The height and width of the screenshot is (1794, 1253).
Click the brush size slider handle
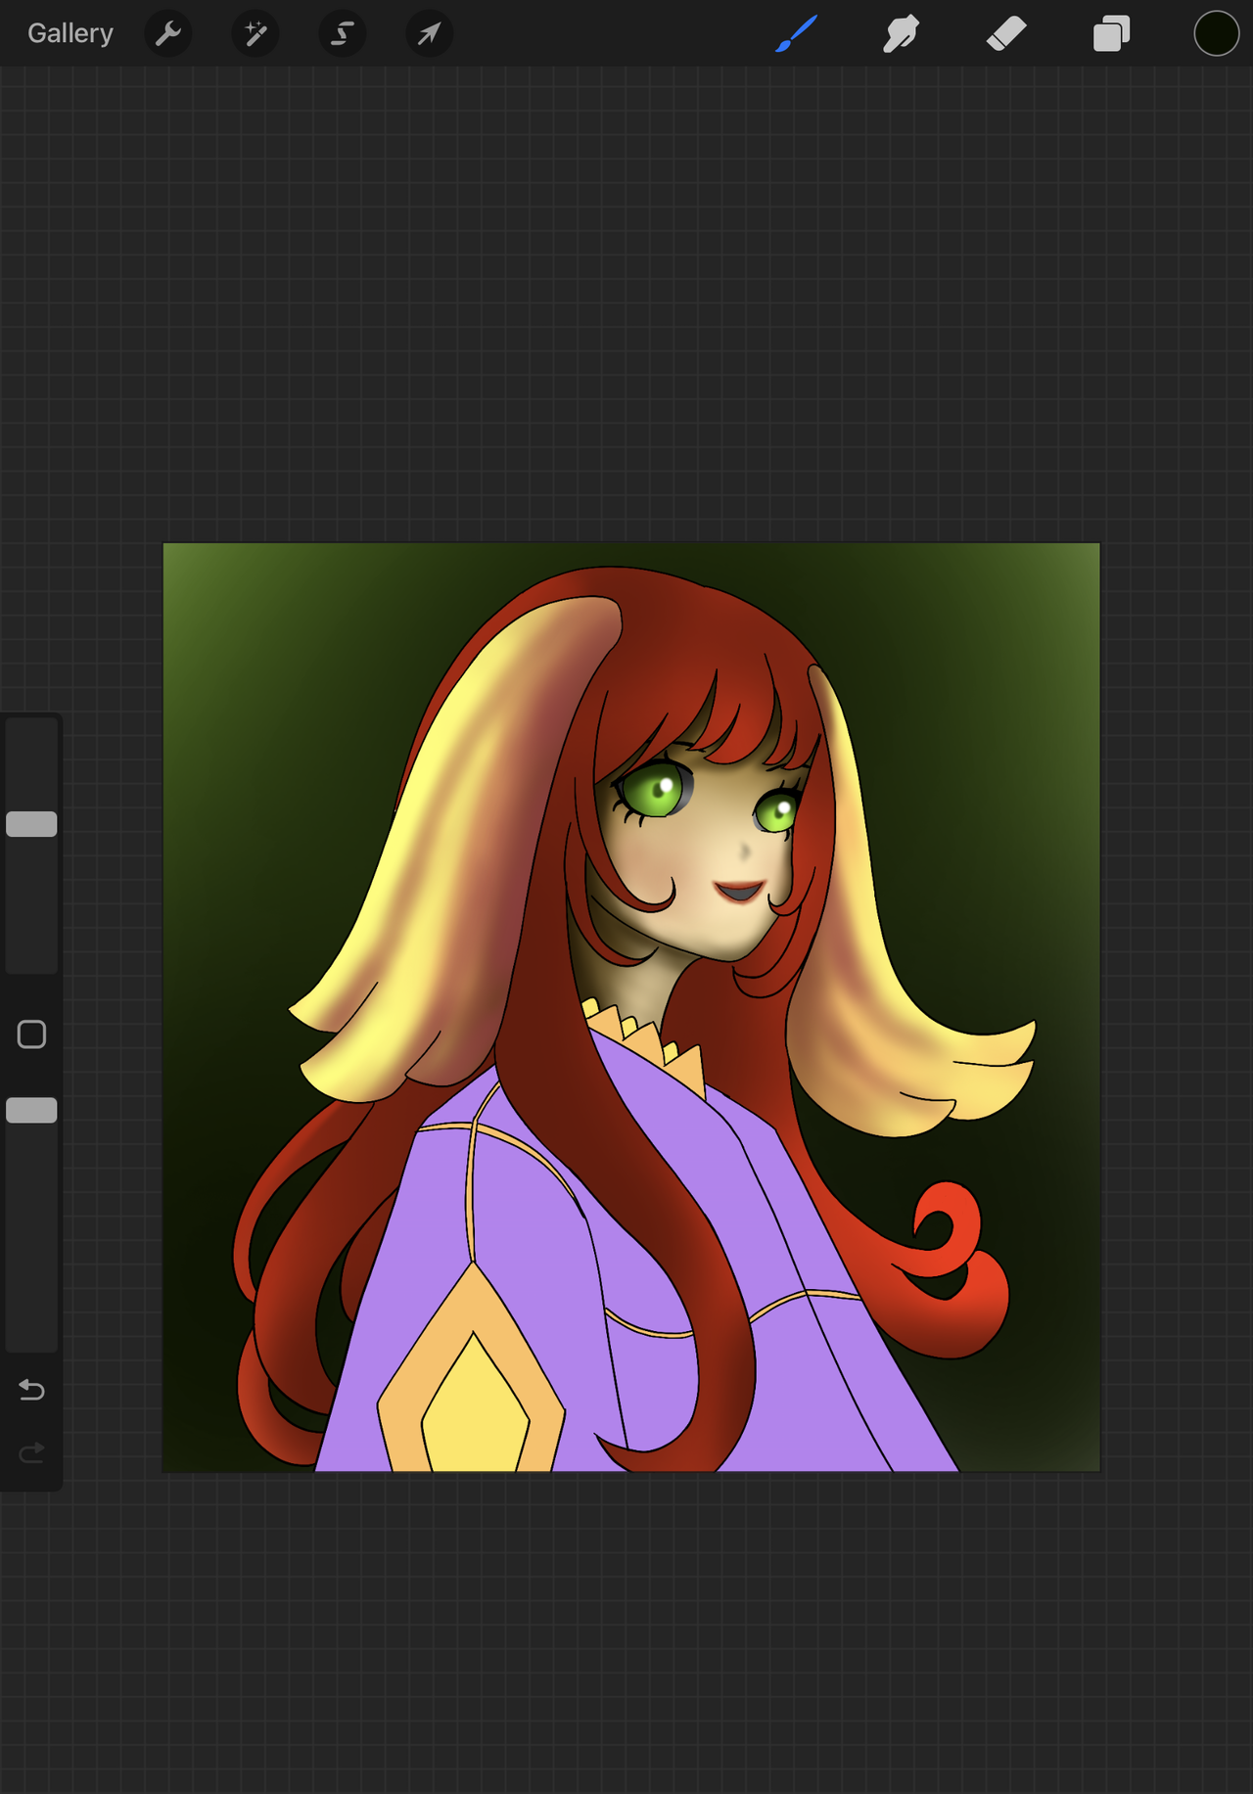pos(31,824)
